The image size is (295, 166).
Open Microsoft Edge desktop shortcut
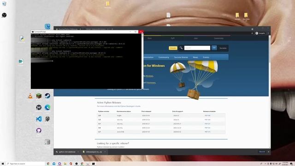pyautogui.click(x=47, y=107)
